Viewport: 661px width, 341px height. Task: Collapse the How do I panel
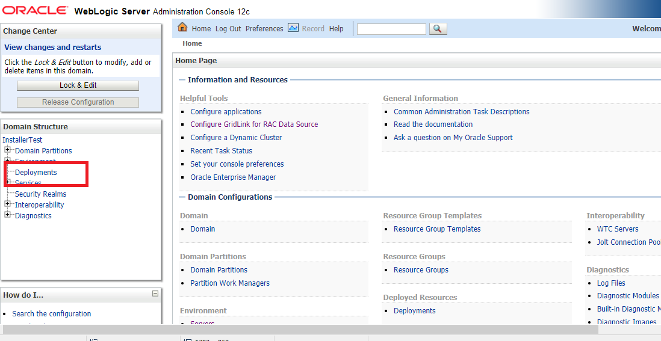[155, 293]
